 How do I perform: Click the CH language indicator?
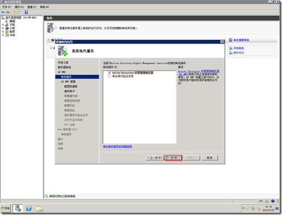261,201
